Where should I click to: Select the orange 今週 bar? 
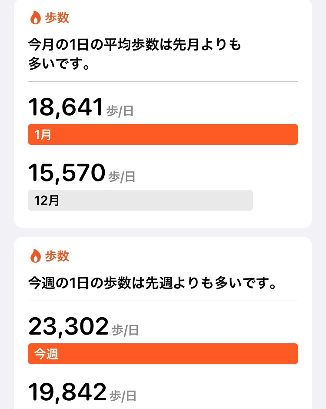click(163, 354)
